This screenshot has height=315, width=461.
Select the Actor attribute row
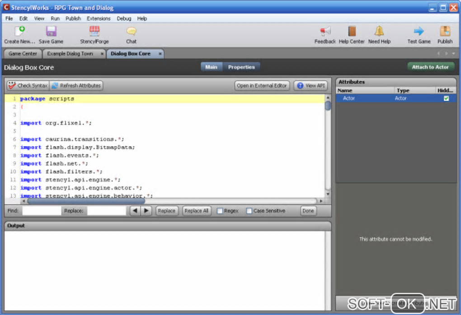pyautogui.click(x=396, y=98)
